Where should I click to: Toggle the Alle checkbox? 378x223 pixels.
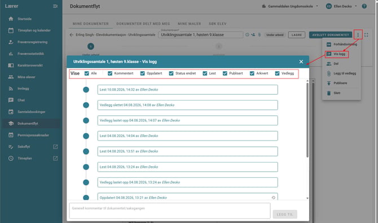click(x=86, y=73)
